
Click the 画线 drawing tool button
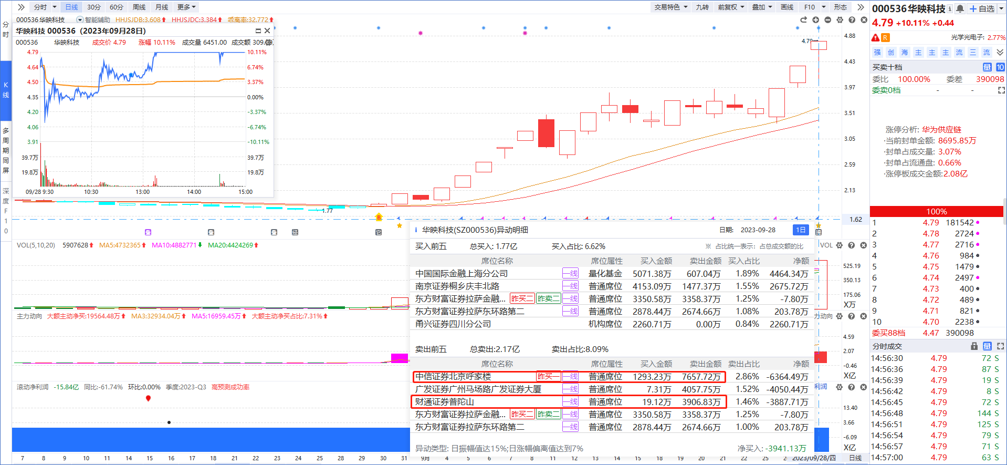tap(787, 7)
